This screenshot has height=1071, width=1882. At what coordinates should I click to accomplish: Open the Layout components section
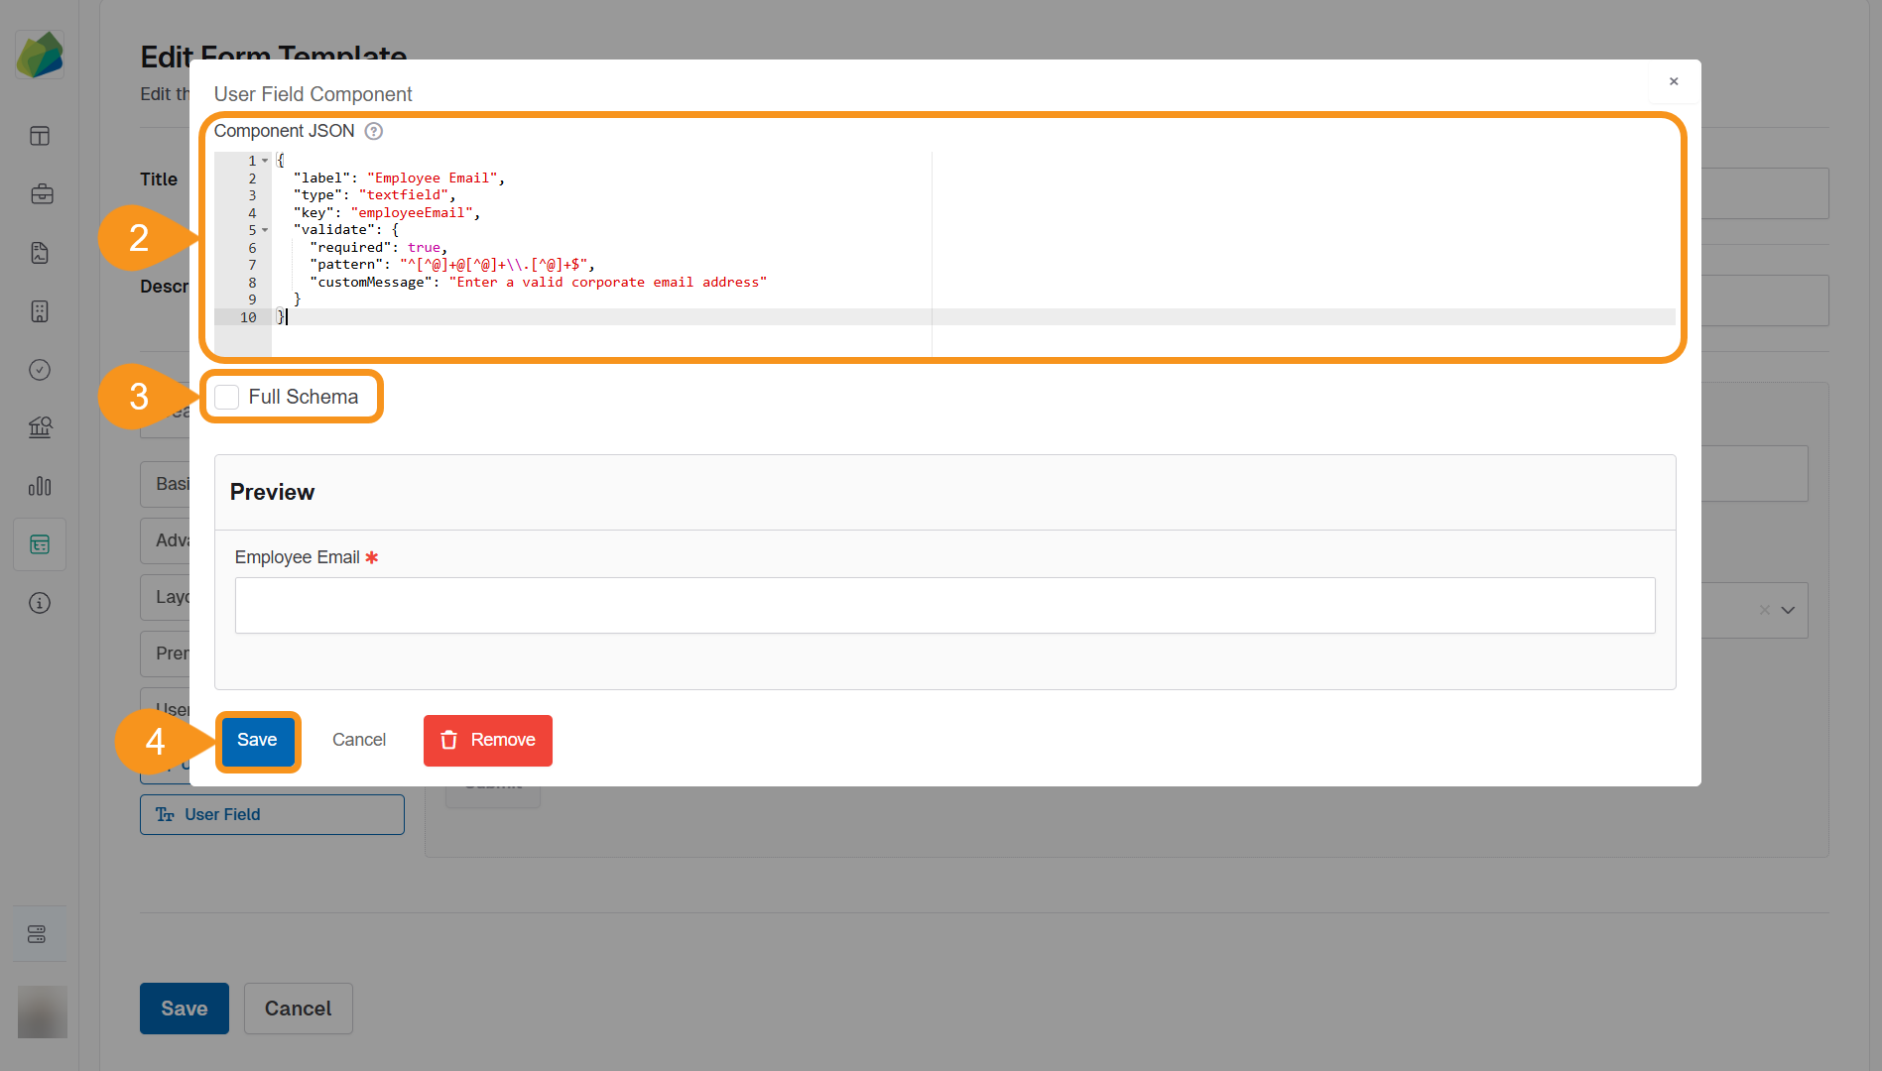[x=174, y=597]
